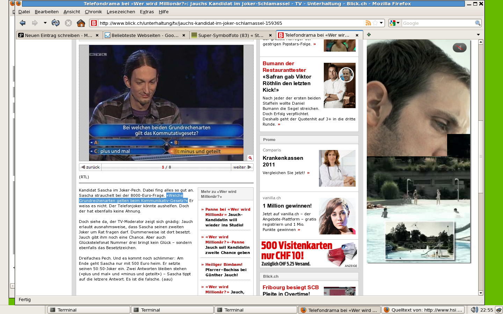Viewport: 503px width, 314px height.
Task: Click the volume icon in the system tray
Action: click(x=474, y=310)
